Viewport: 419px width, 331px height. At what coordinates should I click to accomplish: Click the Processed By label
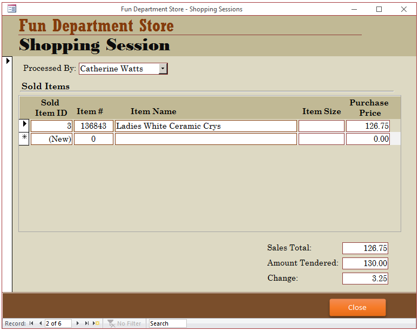50,68
